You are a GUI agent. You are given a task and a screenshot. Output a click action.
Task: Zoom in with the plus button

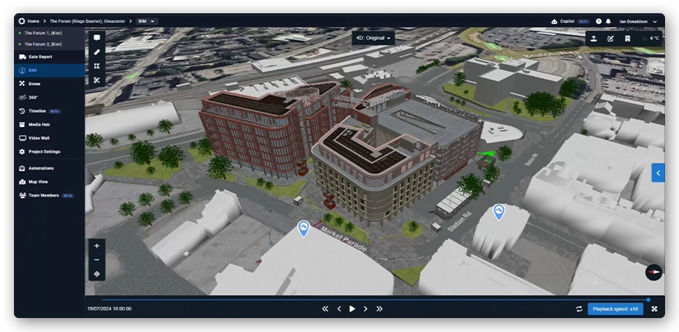[96, 246]
